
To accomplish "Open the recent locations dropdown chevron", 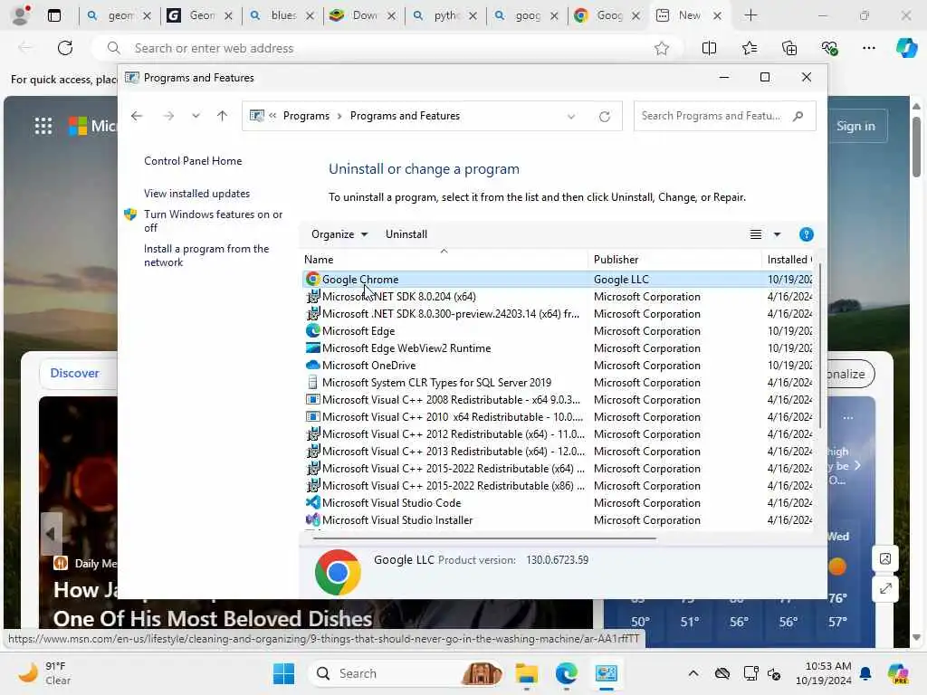I will (196, 116).
